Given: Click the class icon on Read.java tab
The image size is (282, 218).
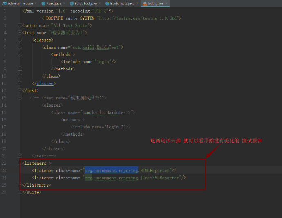Looking at the screenshot, I should click(x=43, y=3).
